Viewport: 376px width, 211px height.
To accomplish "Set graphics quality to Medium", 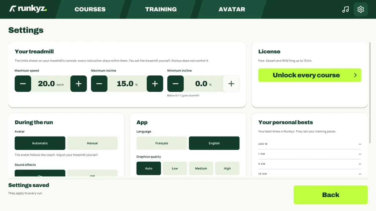I will coord(201,168).
